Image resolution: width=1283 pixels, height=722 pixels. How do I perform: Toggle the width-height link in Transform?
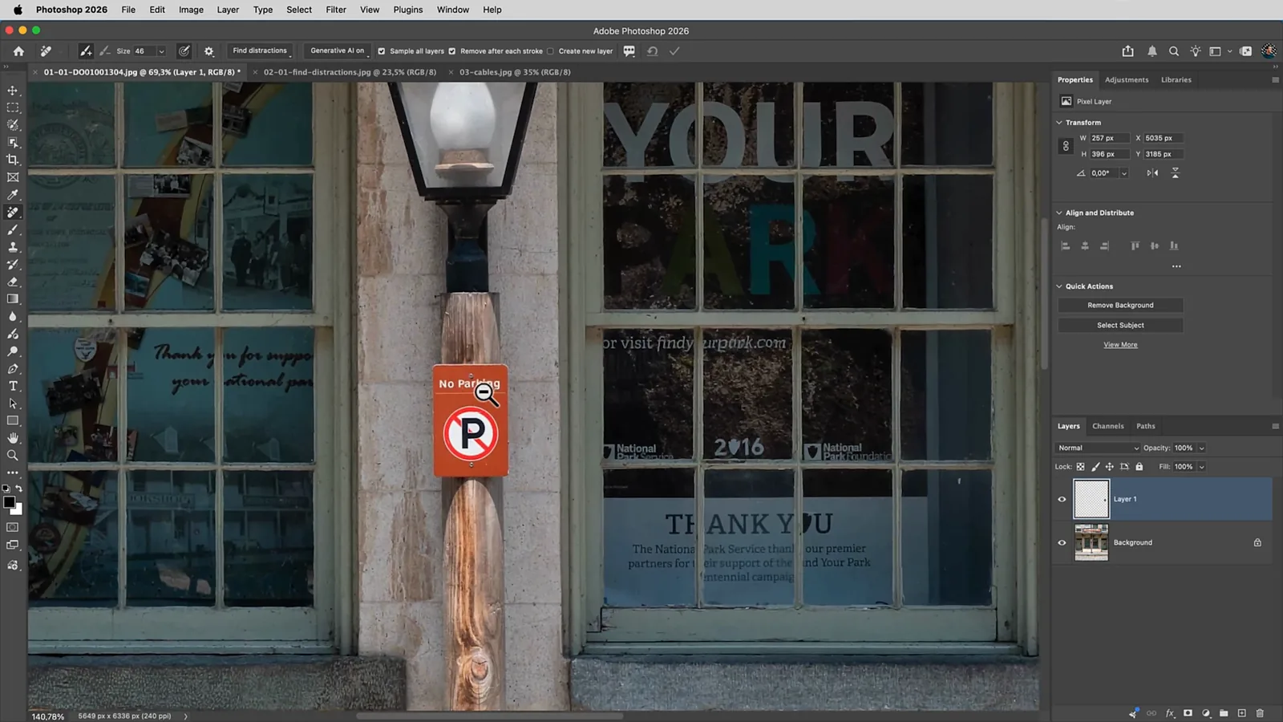(1066, 146)
